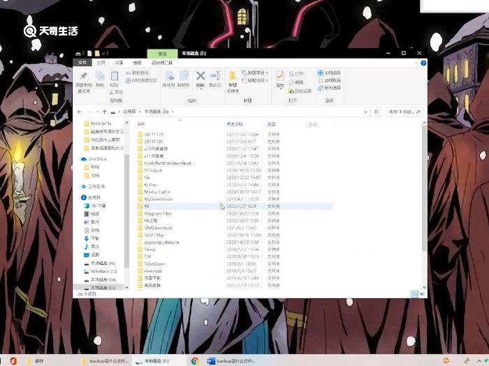Click the details view toggle at bottom right
The height and width of the screenshot is (366, 489).
click(x=414, y=293)
